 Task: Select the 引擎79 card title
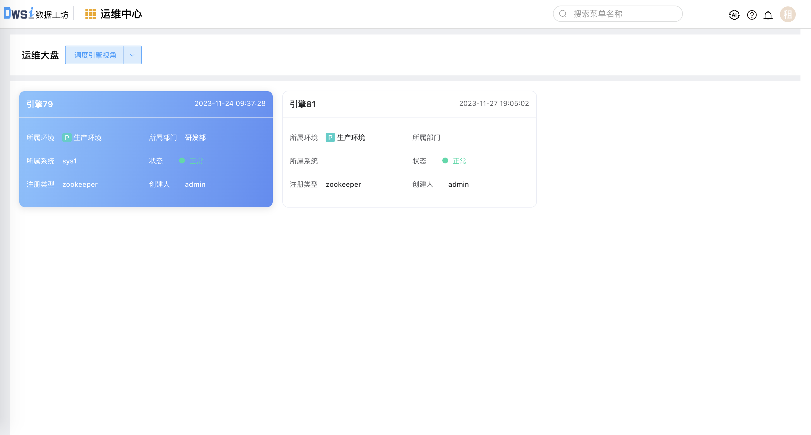(x=40, y=104)
